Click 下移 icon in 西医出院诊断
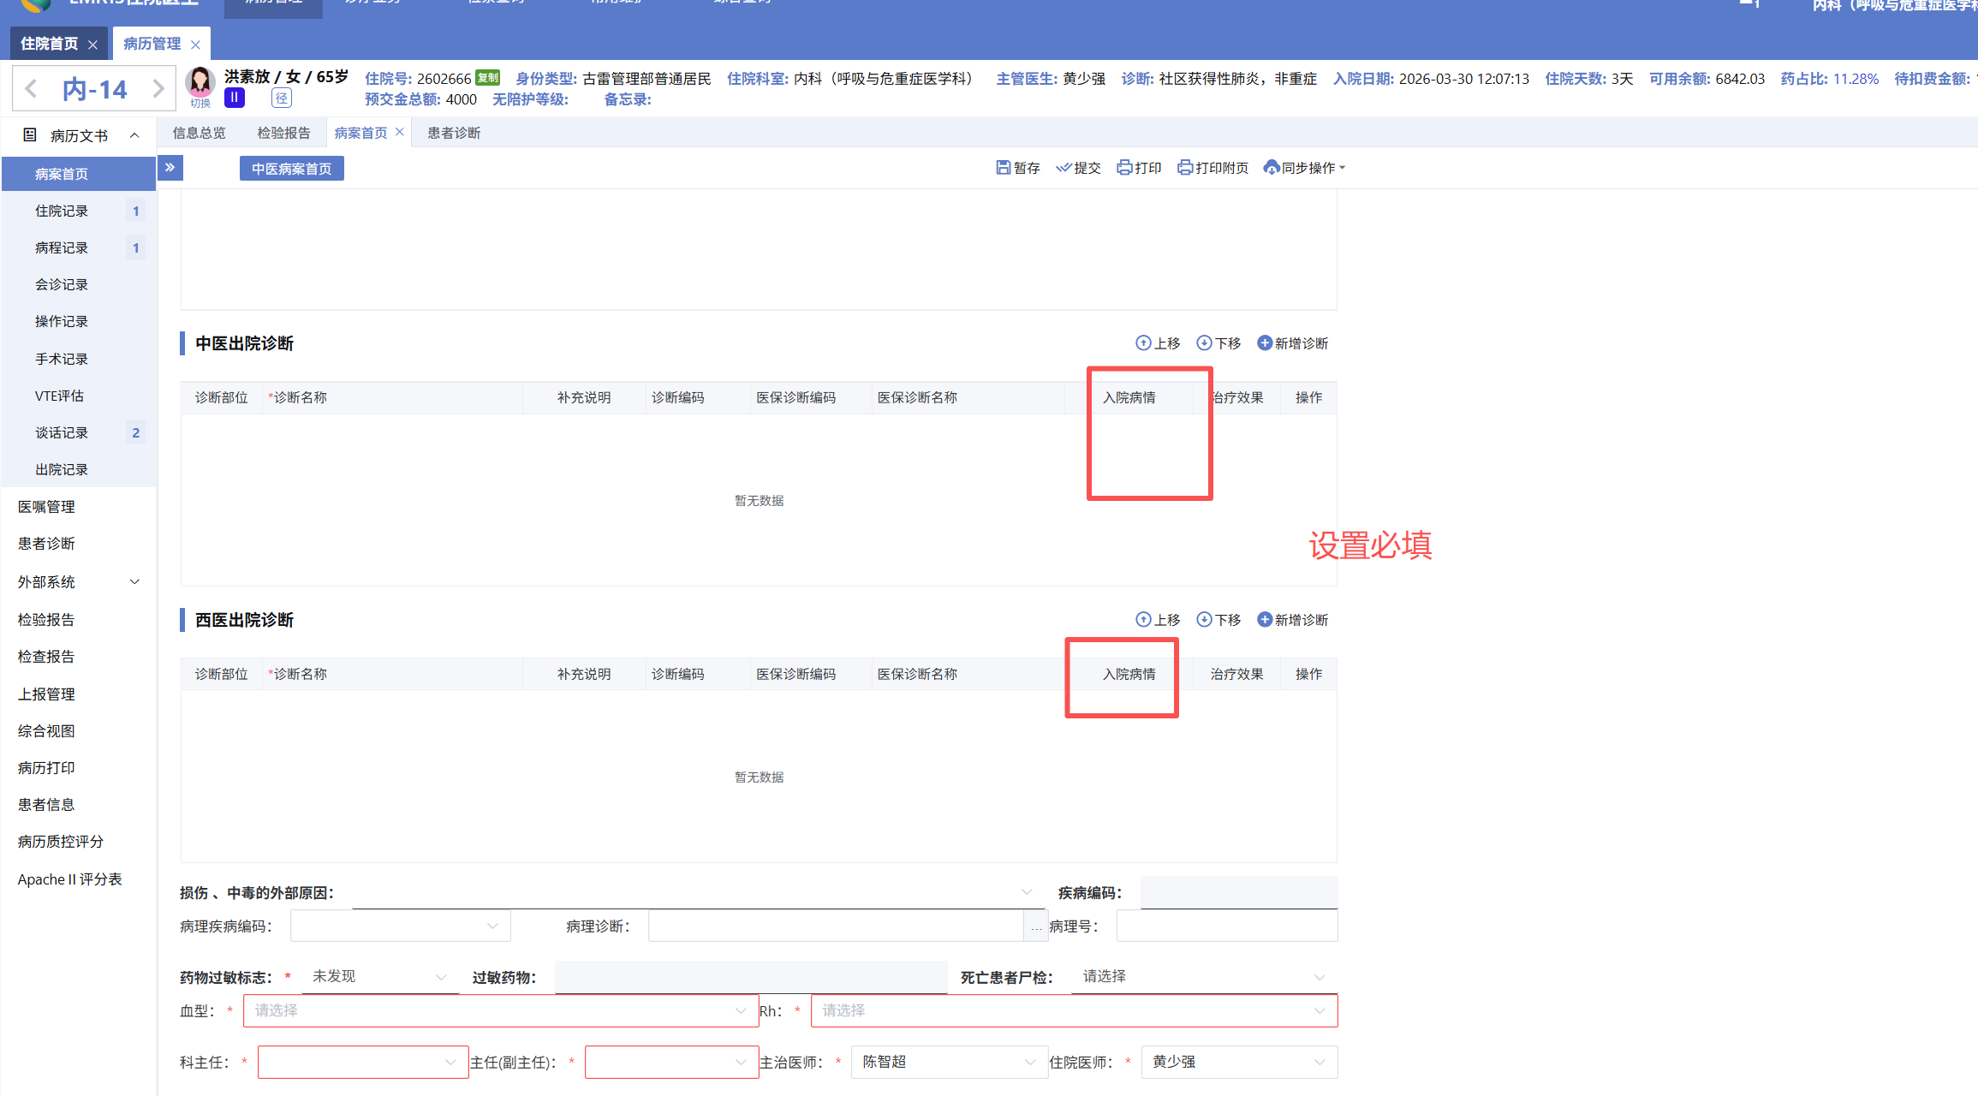Image resolution: width=1978 pixels, height=1096 pixels. tap(1204, 620)
